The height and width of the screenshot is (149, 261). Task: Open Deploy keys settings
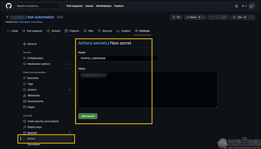34,127
